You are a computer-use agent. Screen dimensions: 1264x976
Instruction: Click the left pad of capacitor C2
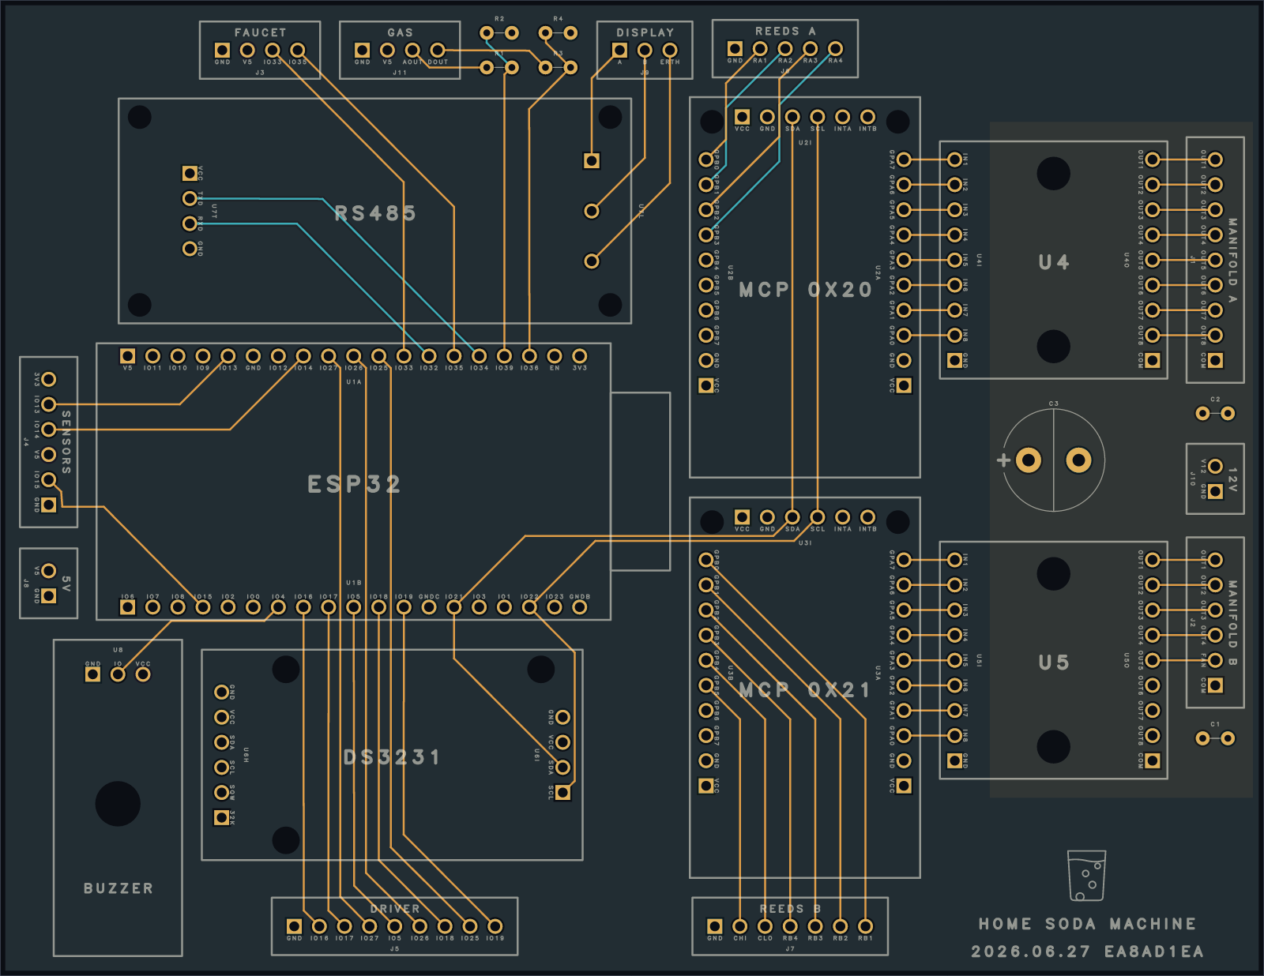1202,413
